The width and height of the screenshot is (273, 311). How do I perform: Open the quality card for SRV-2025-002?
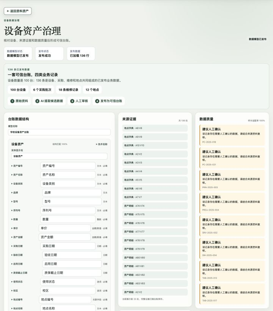[x=232, y=226]
